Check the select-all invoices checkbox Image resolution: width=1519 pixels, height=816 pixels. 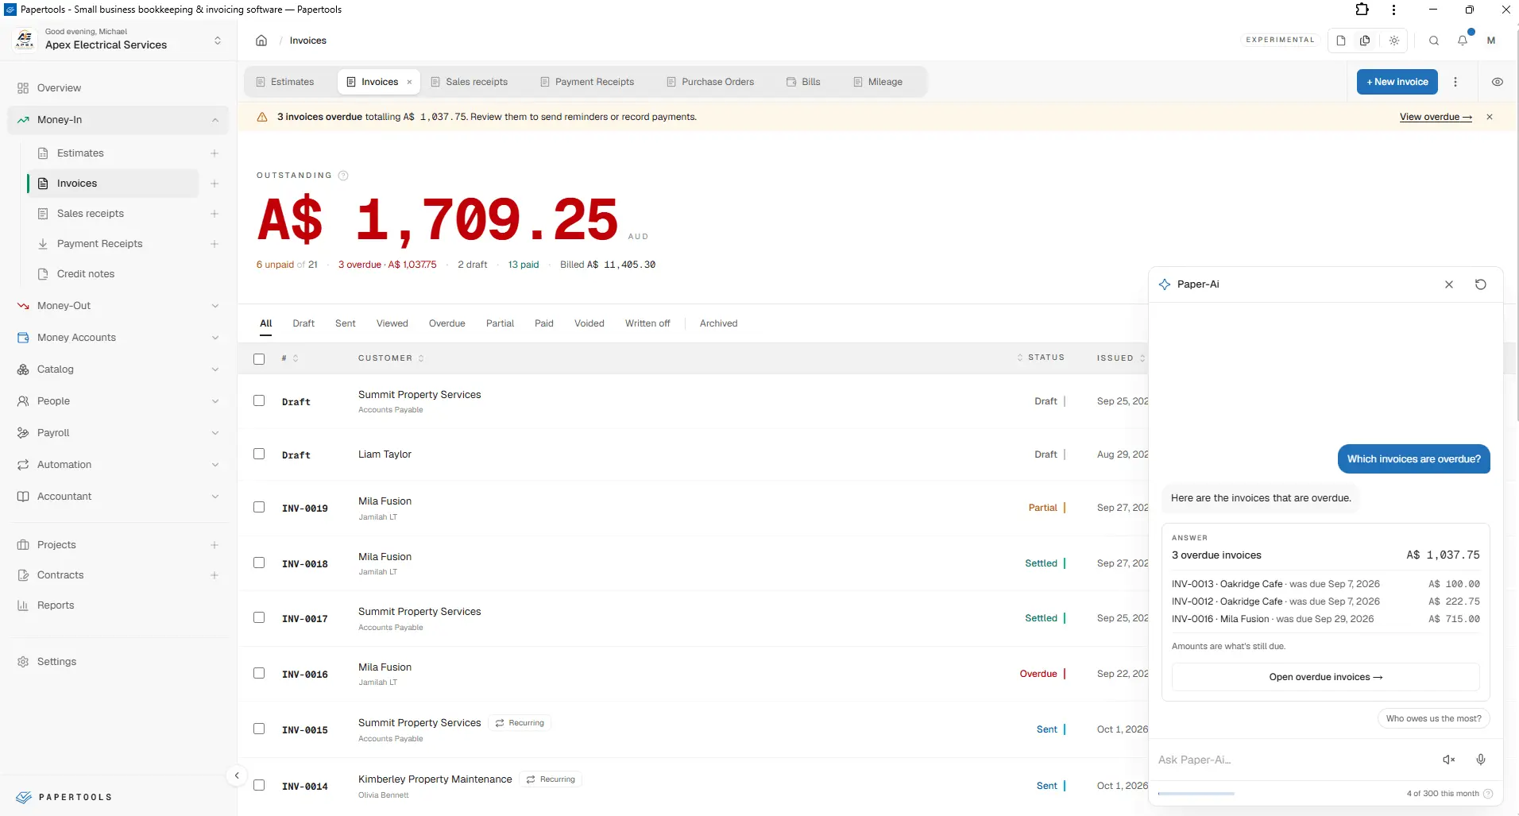259,359
